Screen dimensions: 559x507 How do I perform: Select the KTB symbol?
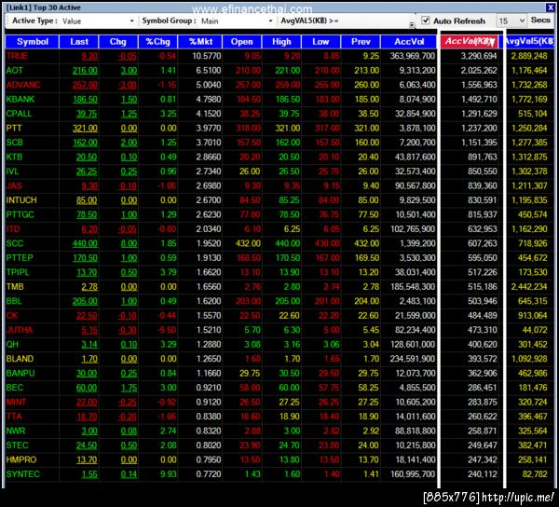(x=14, y=157)
